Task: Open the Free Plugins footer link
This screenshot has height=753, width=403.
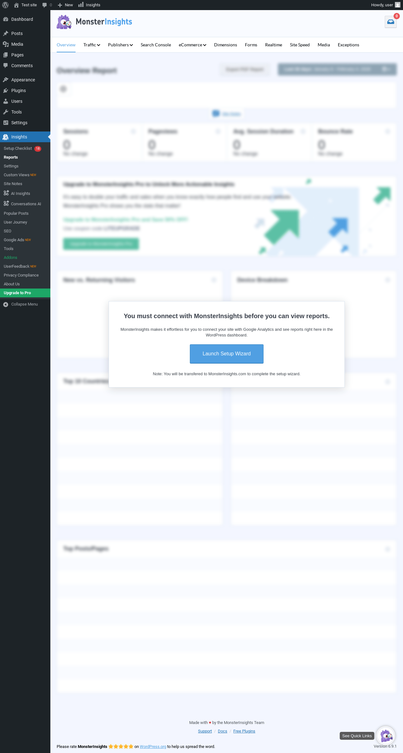Action: (244, 731)
